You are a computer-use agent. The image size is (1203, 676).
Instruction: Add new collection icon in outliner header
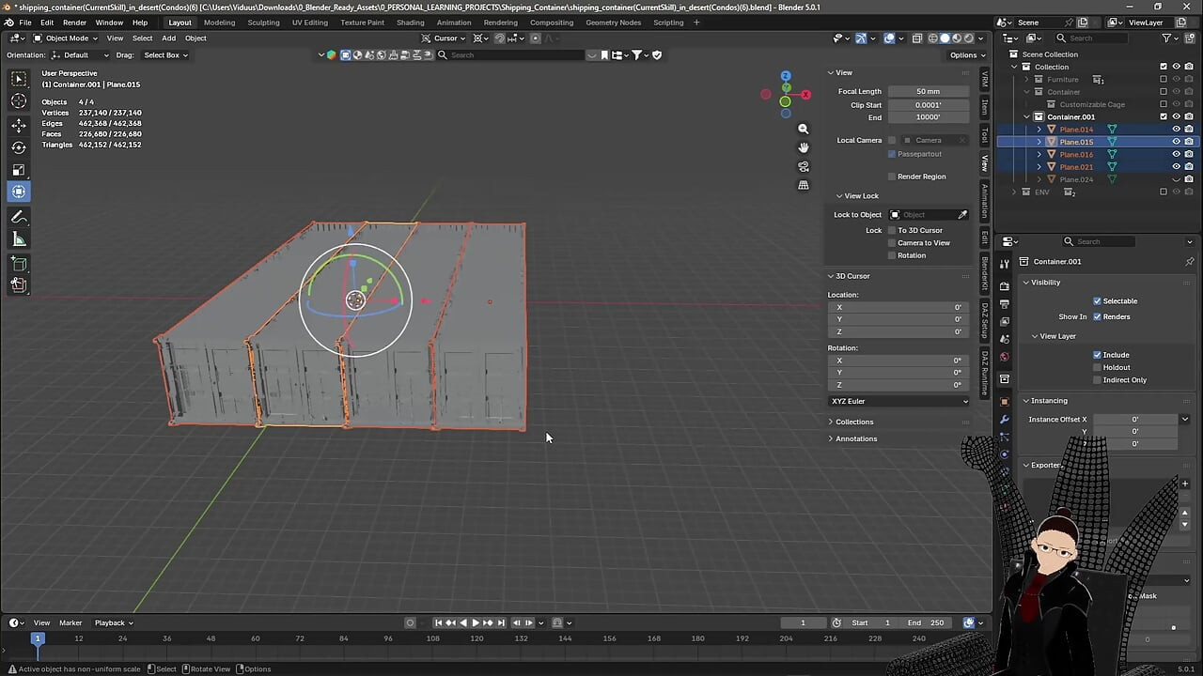[x=1189, y=38]
